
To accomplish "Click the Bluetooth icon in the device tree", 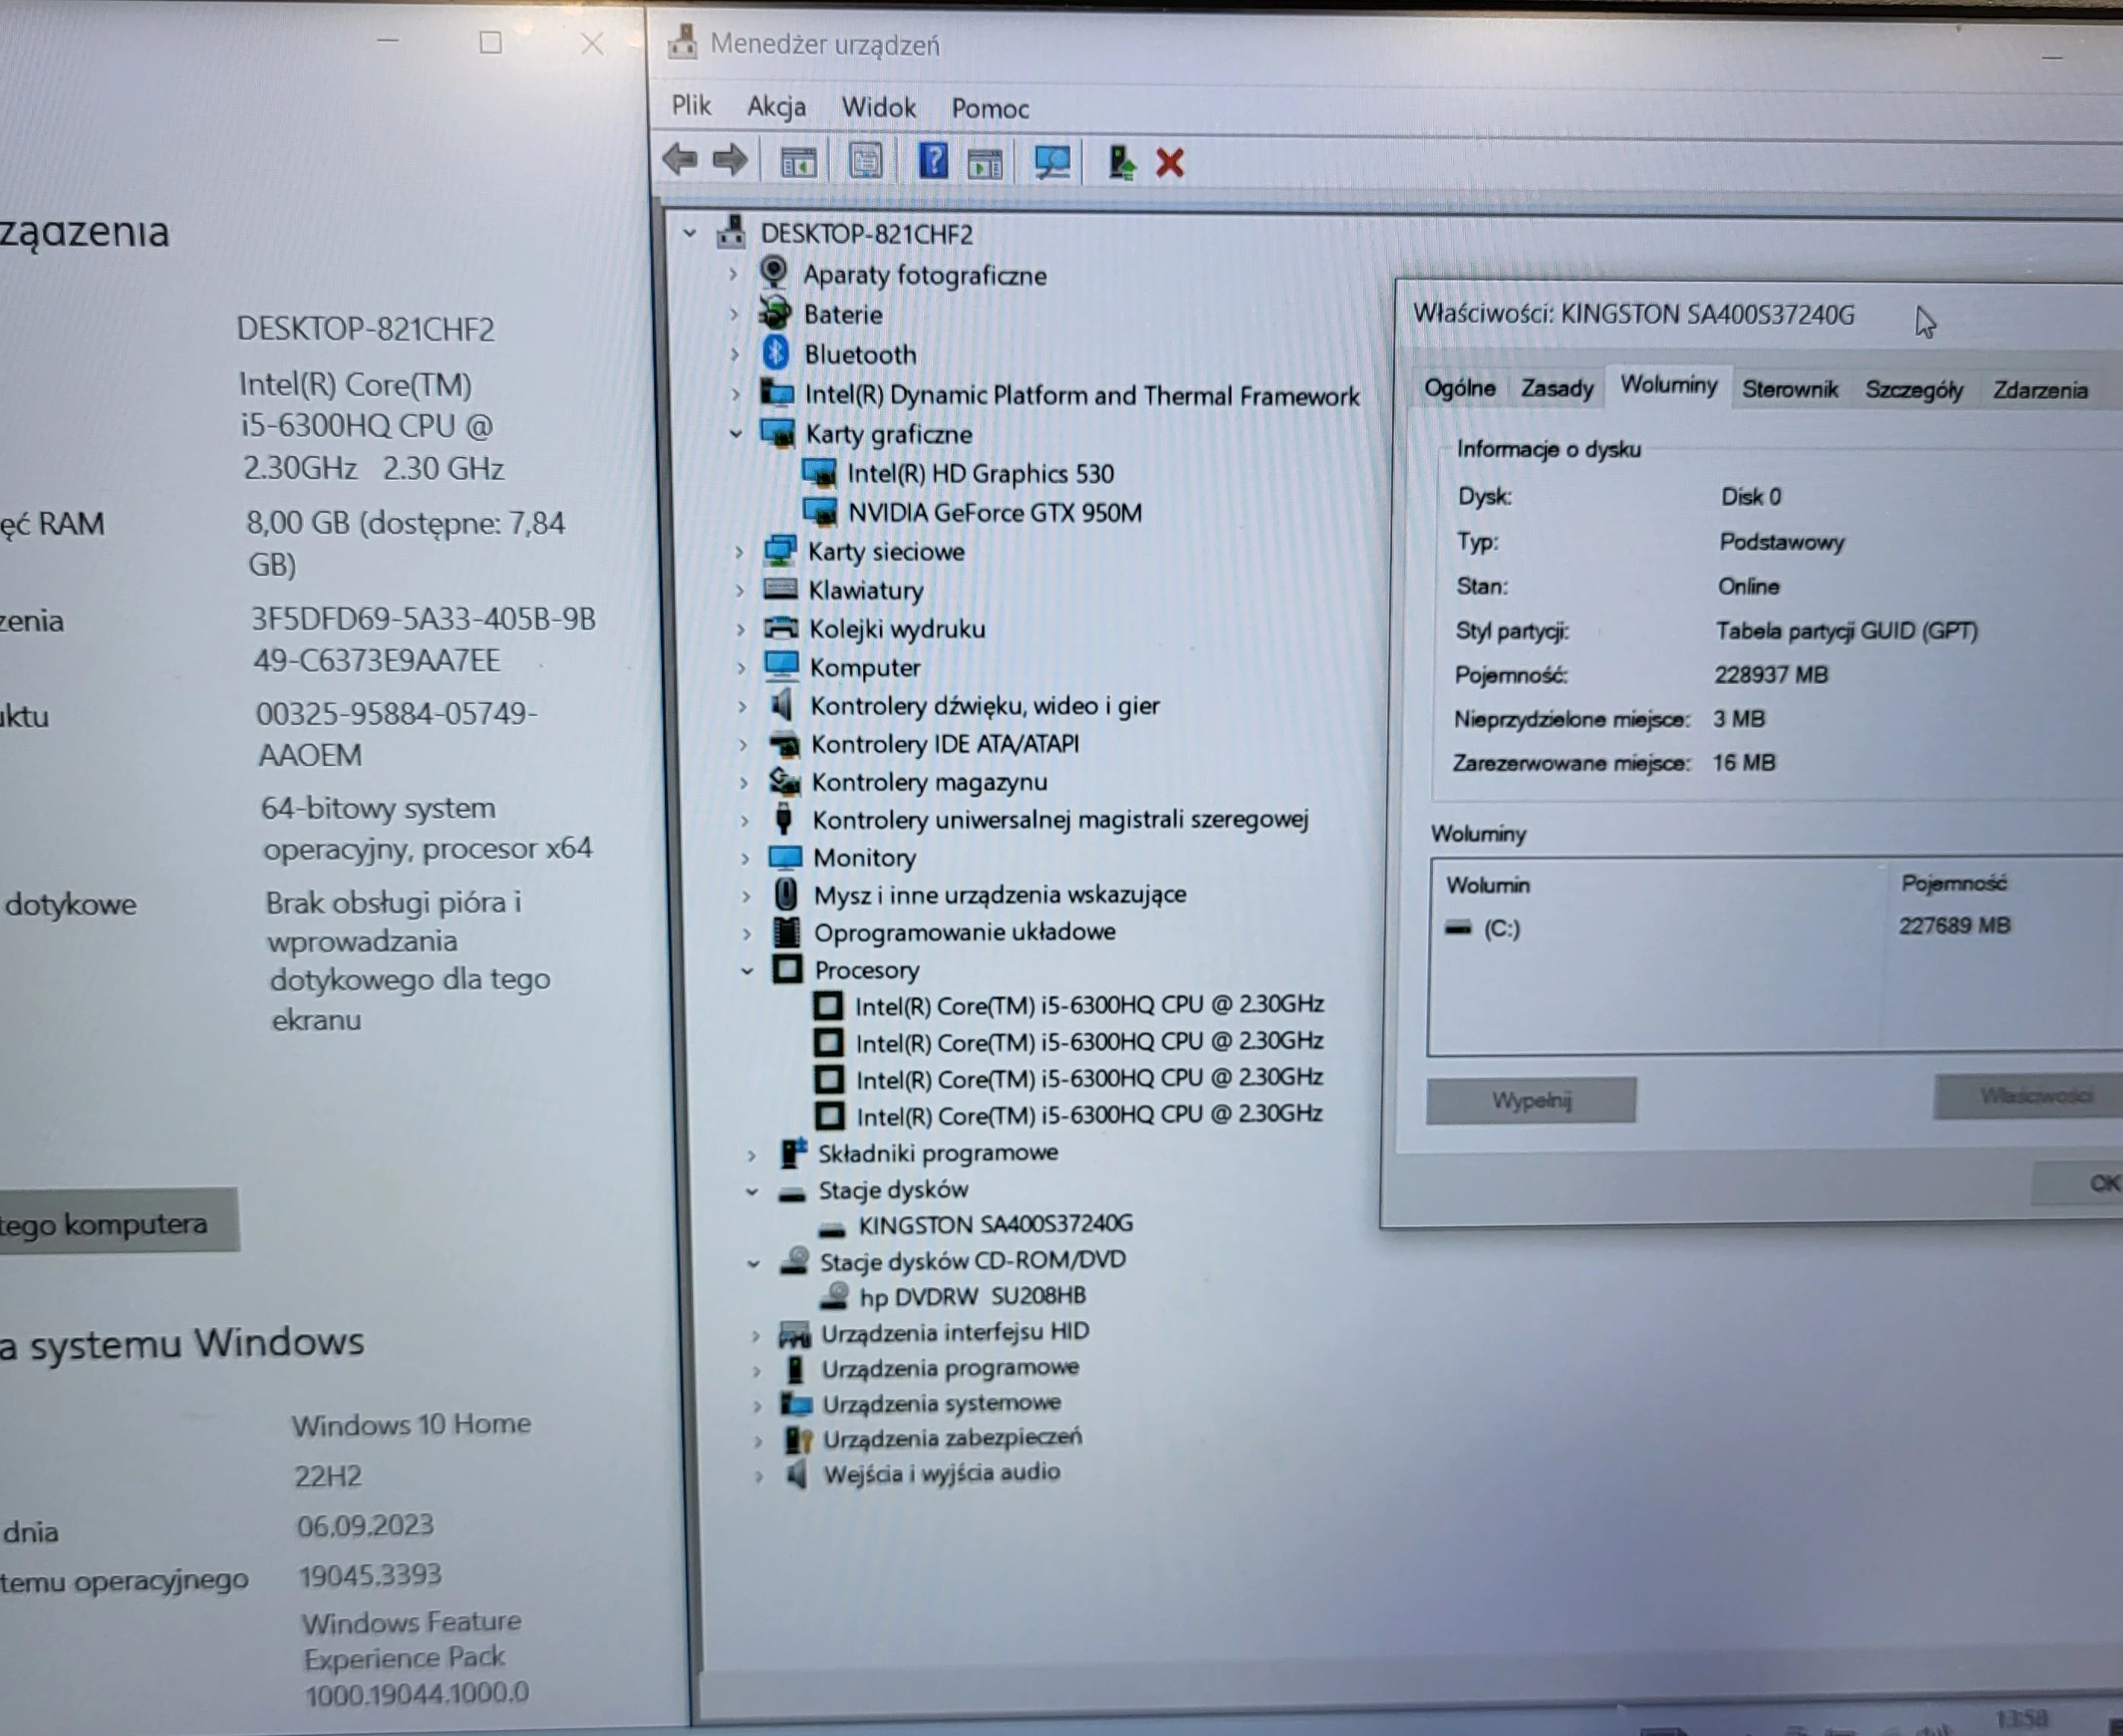I will [774, 353].
